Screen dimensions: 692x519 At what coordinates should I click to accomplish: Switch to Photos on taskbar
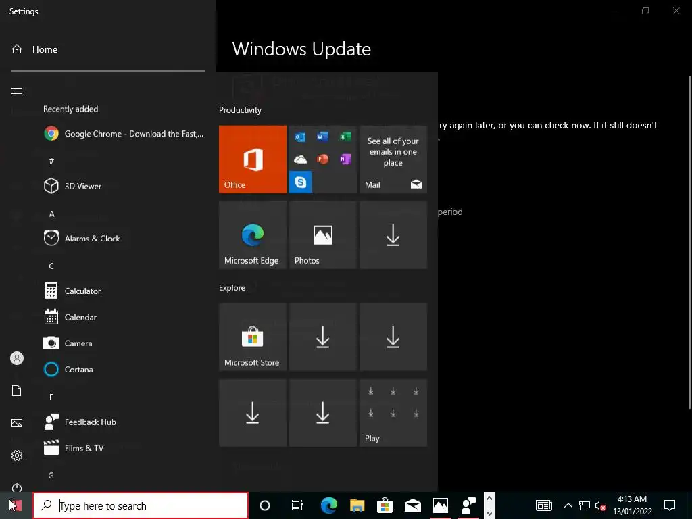pyautogui.click(x=441, y=505)
